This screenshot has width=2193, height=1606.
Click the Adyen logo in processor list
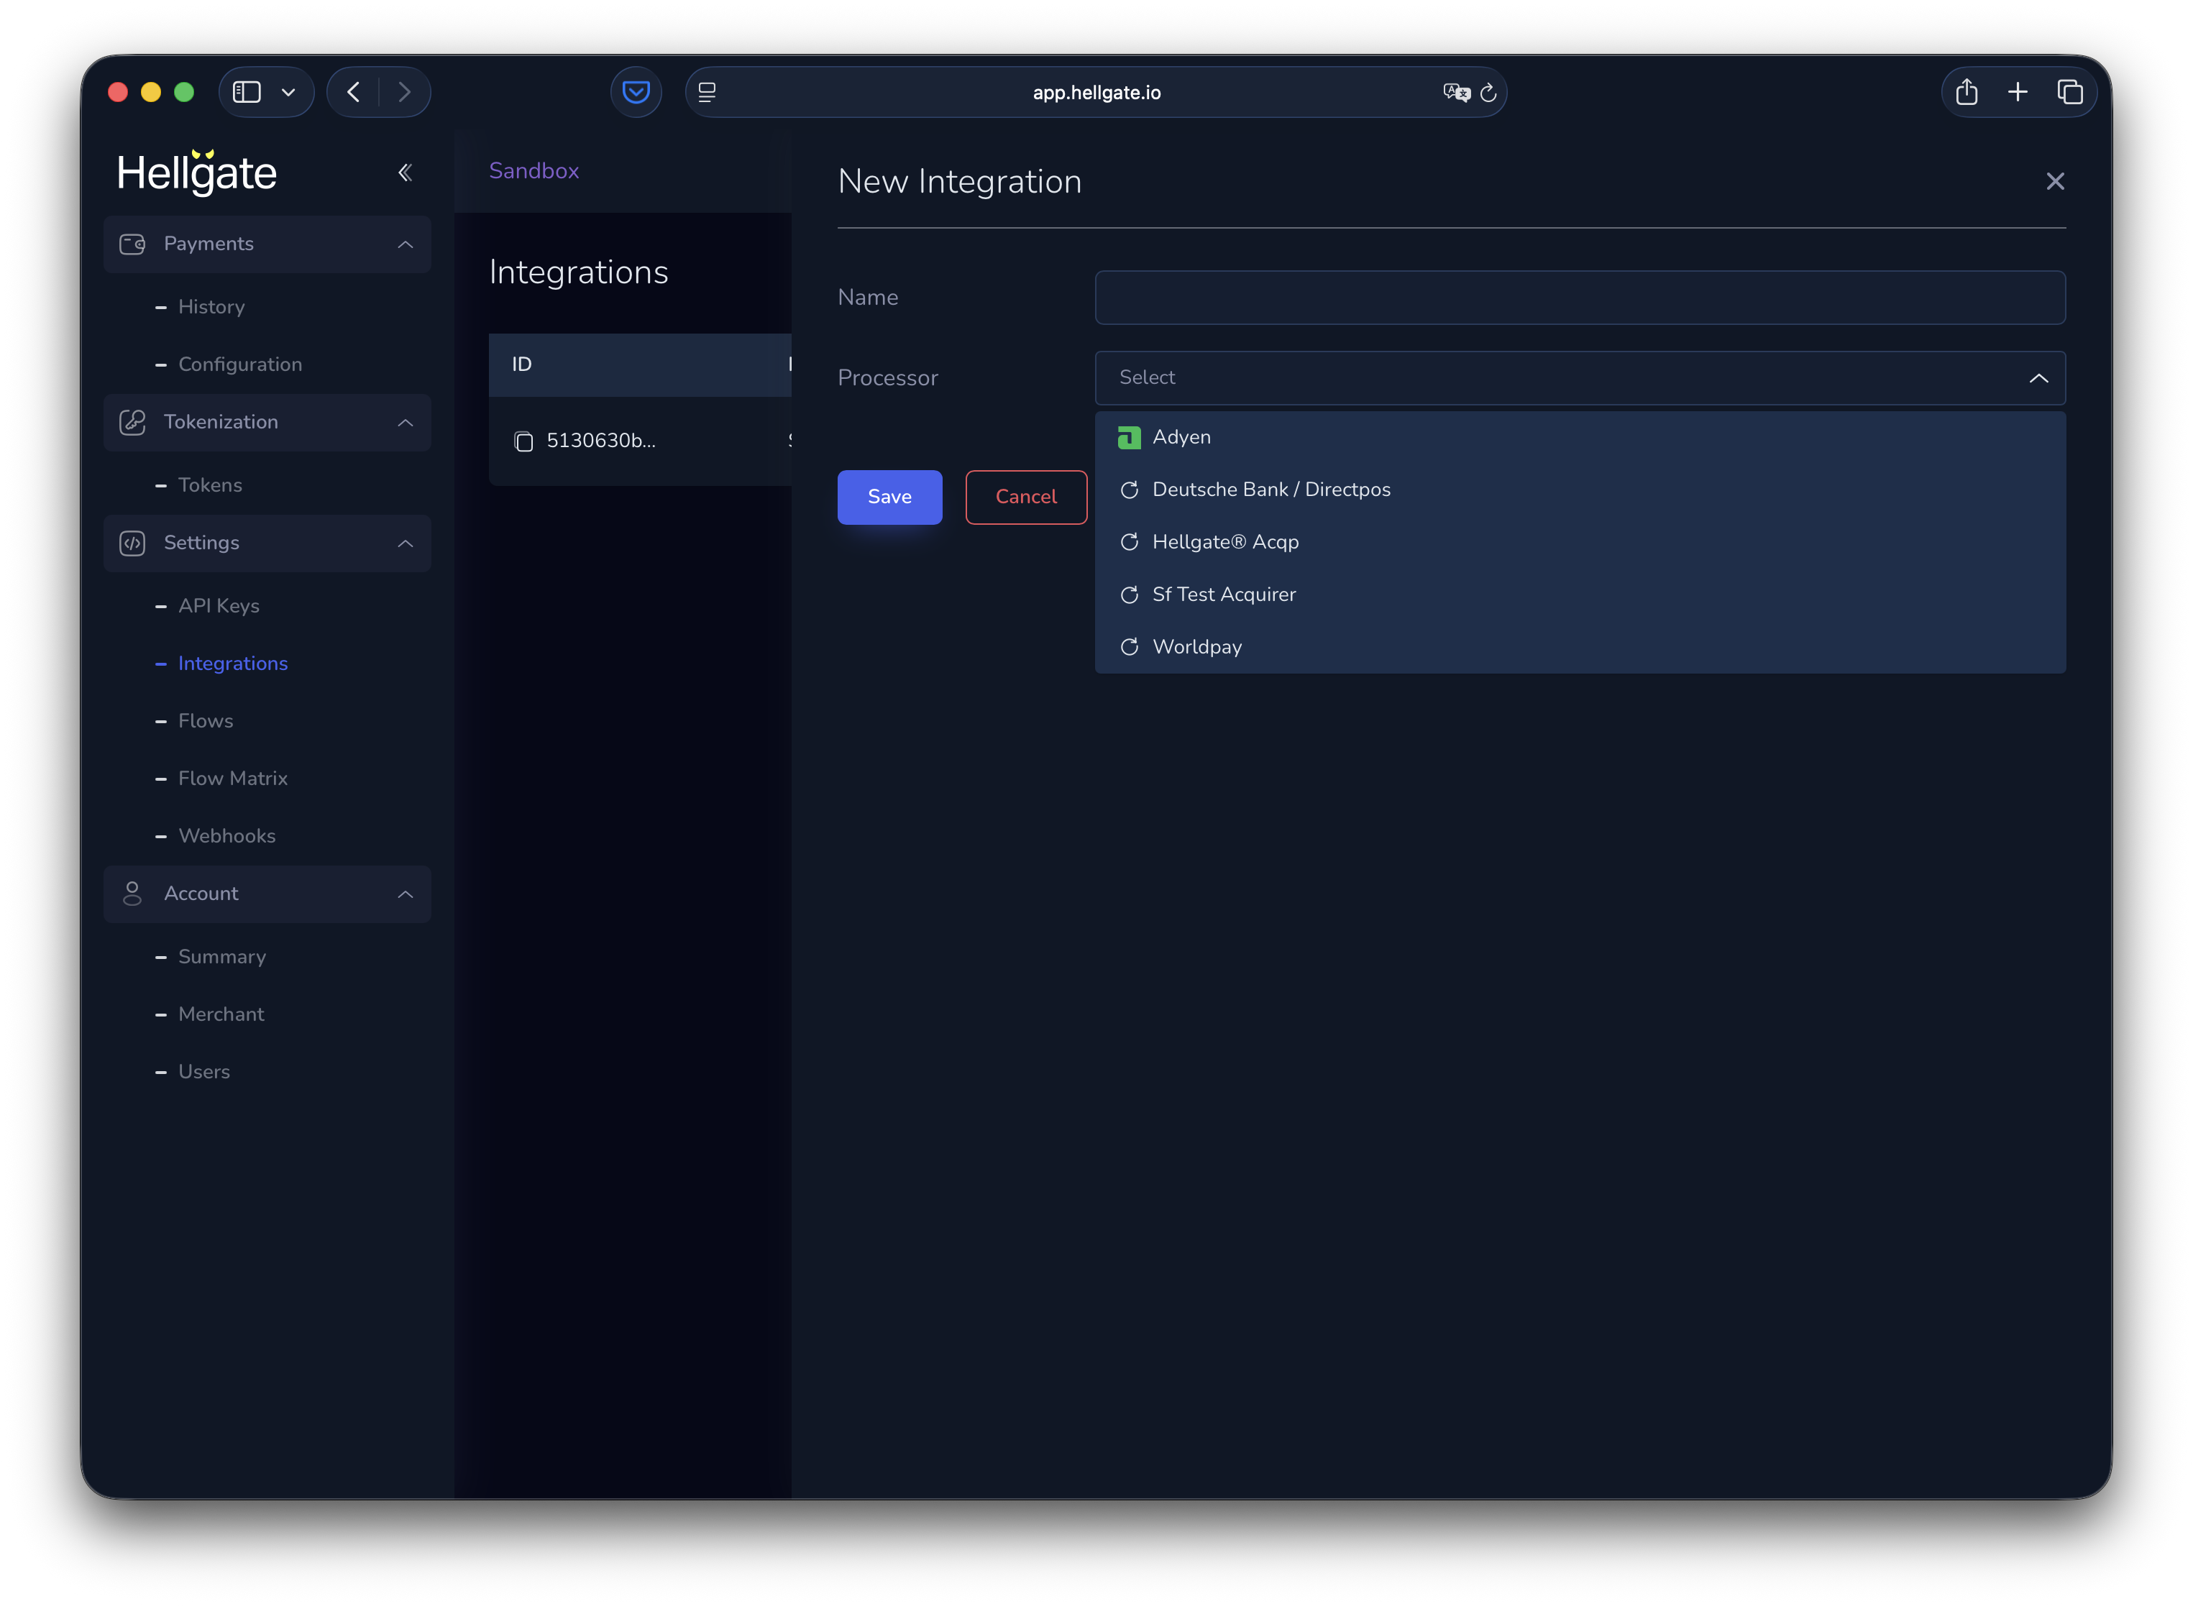click(x=1129, y=436)
